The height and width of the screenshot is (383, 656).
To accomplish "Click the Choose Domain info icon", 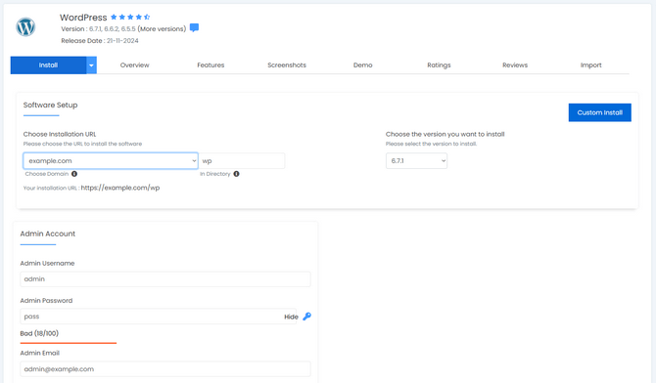I will (74, 174).
